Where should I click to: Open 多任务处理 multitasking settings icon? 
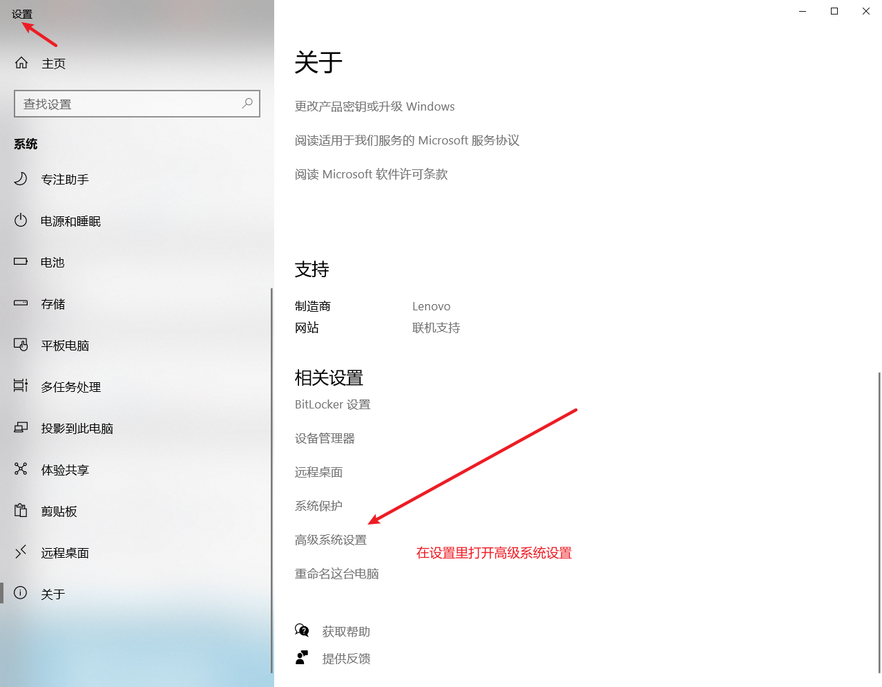point(21,386)
